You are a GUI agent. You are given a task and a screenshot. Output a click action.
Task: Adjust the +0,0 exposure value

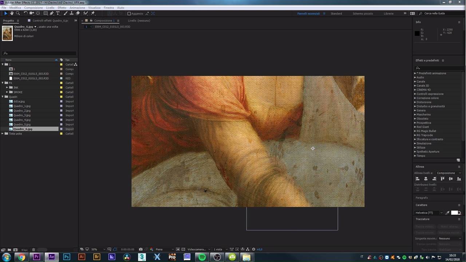[x=260, y=249]
